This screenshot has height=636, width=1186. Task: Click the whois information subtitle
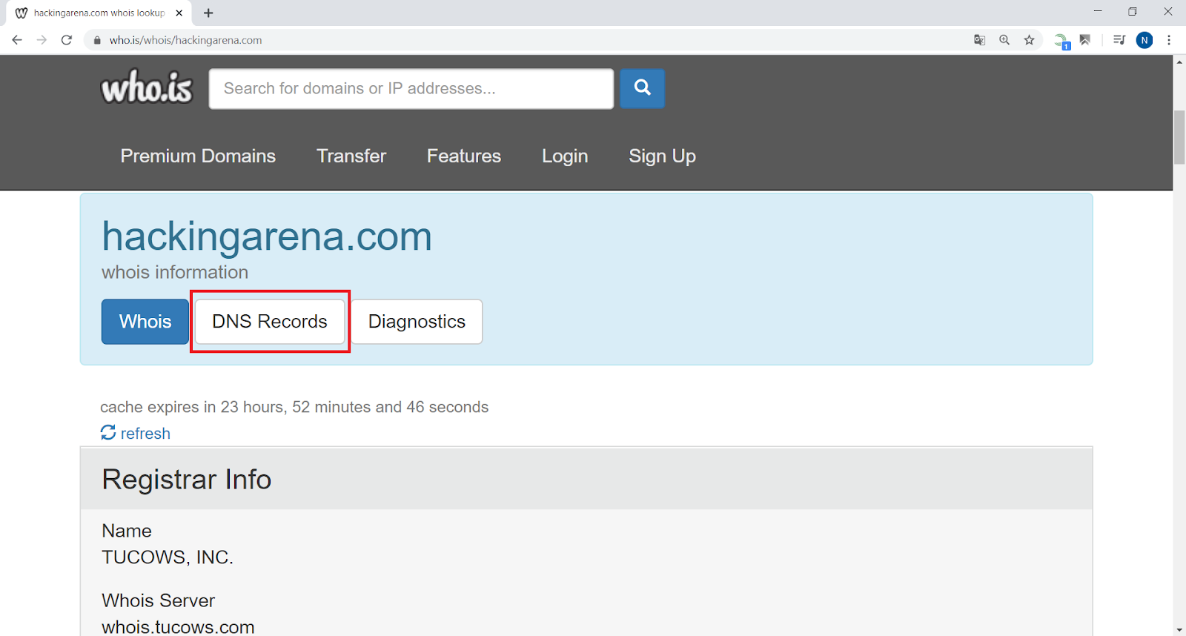click(x=175, y=272)
